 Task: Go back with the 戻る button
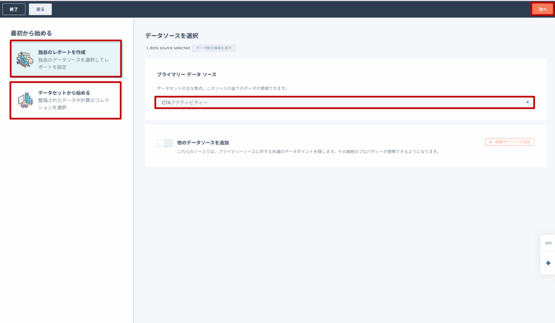click(x=41, y=9)
